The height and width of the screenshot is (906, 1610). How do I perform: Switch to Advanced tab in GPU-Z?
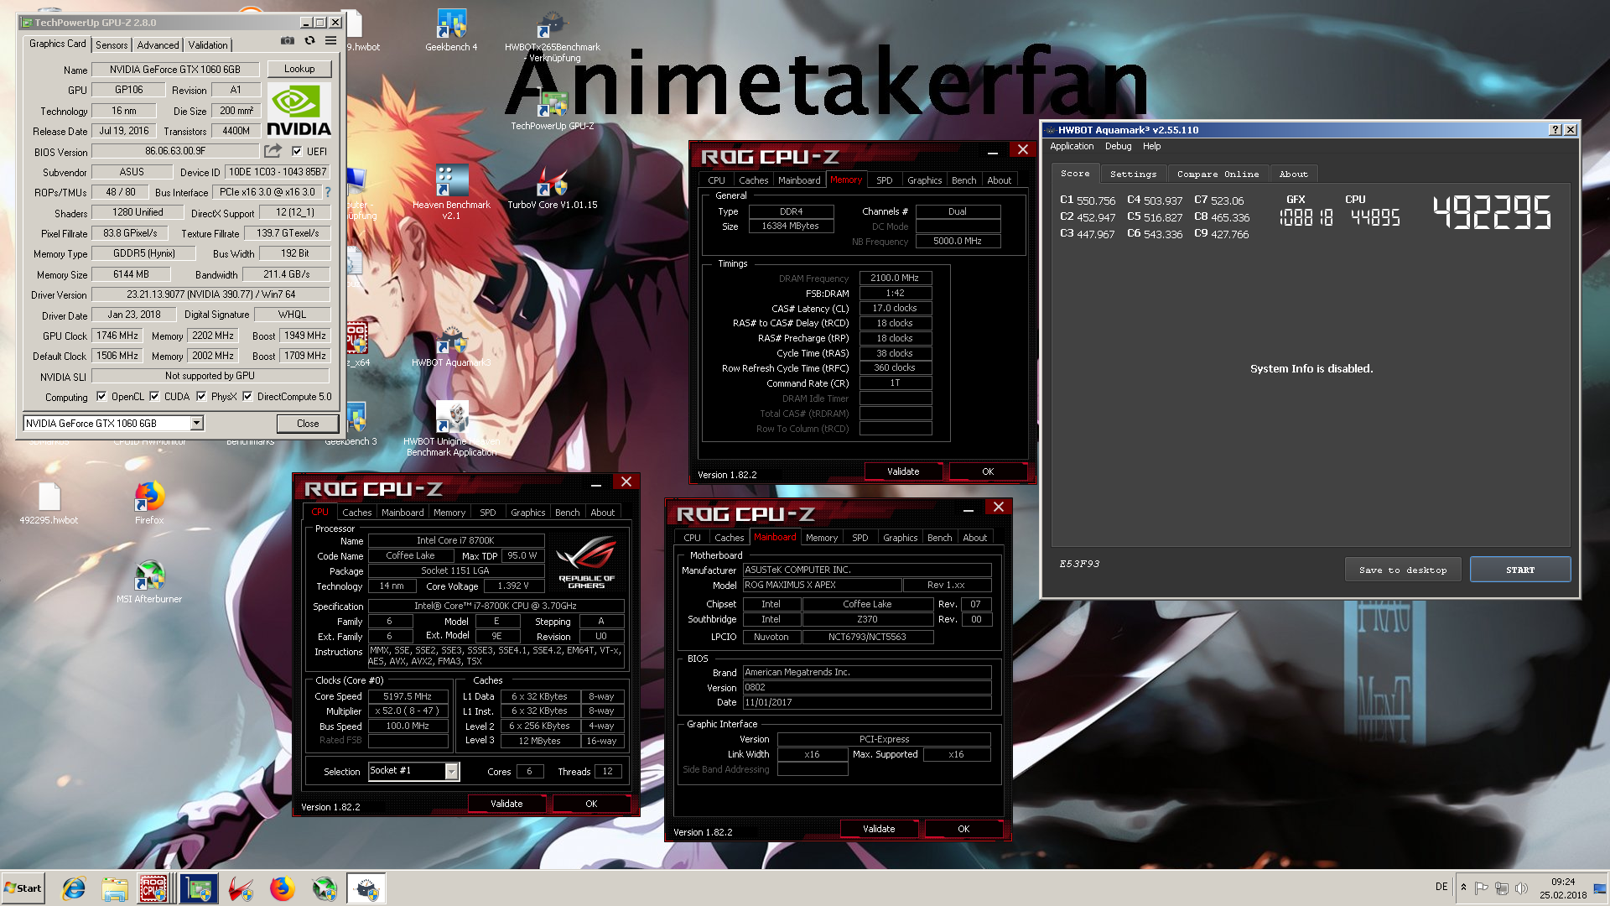point(158,45)
